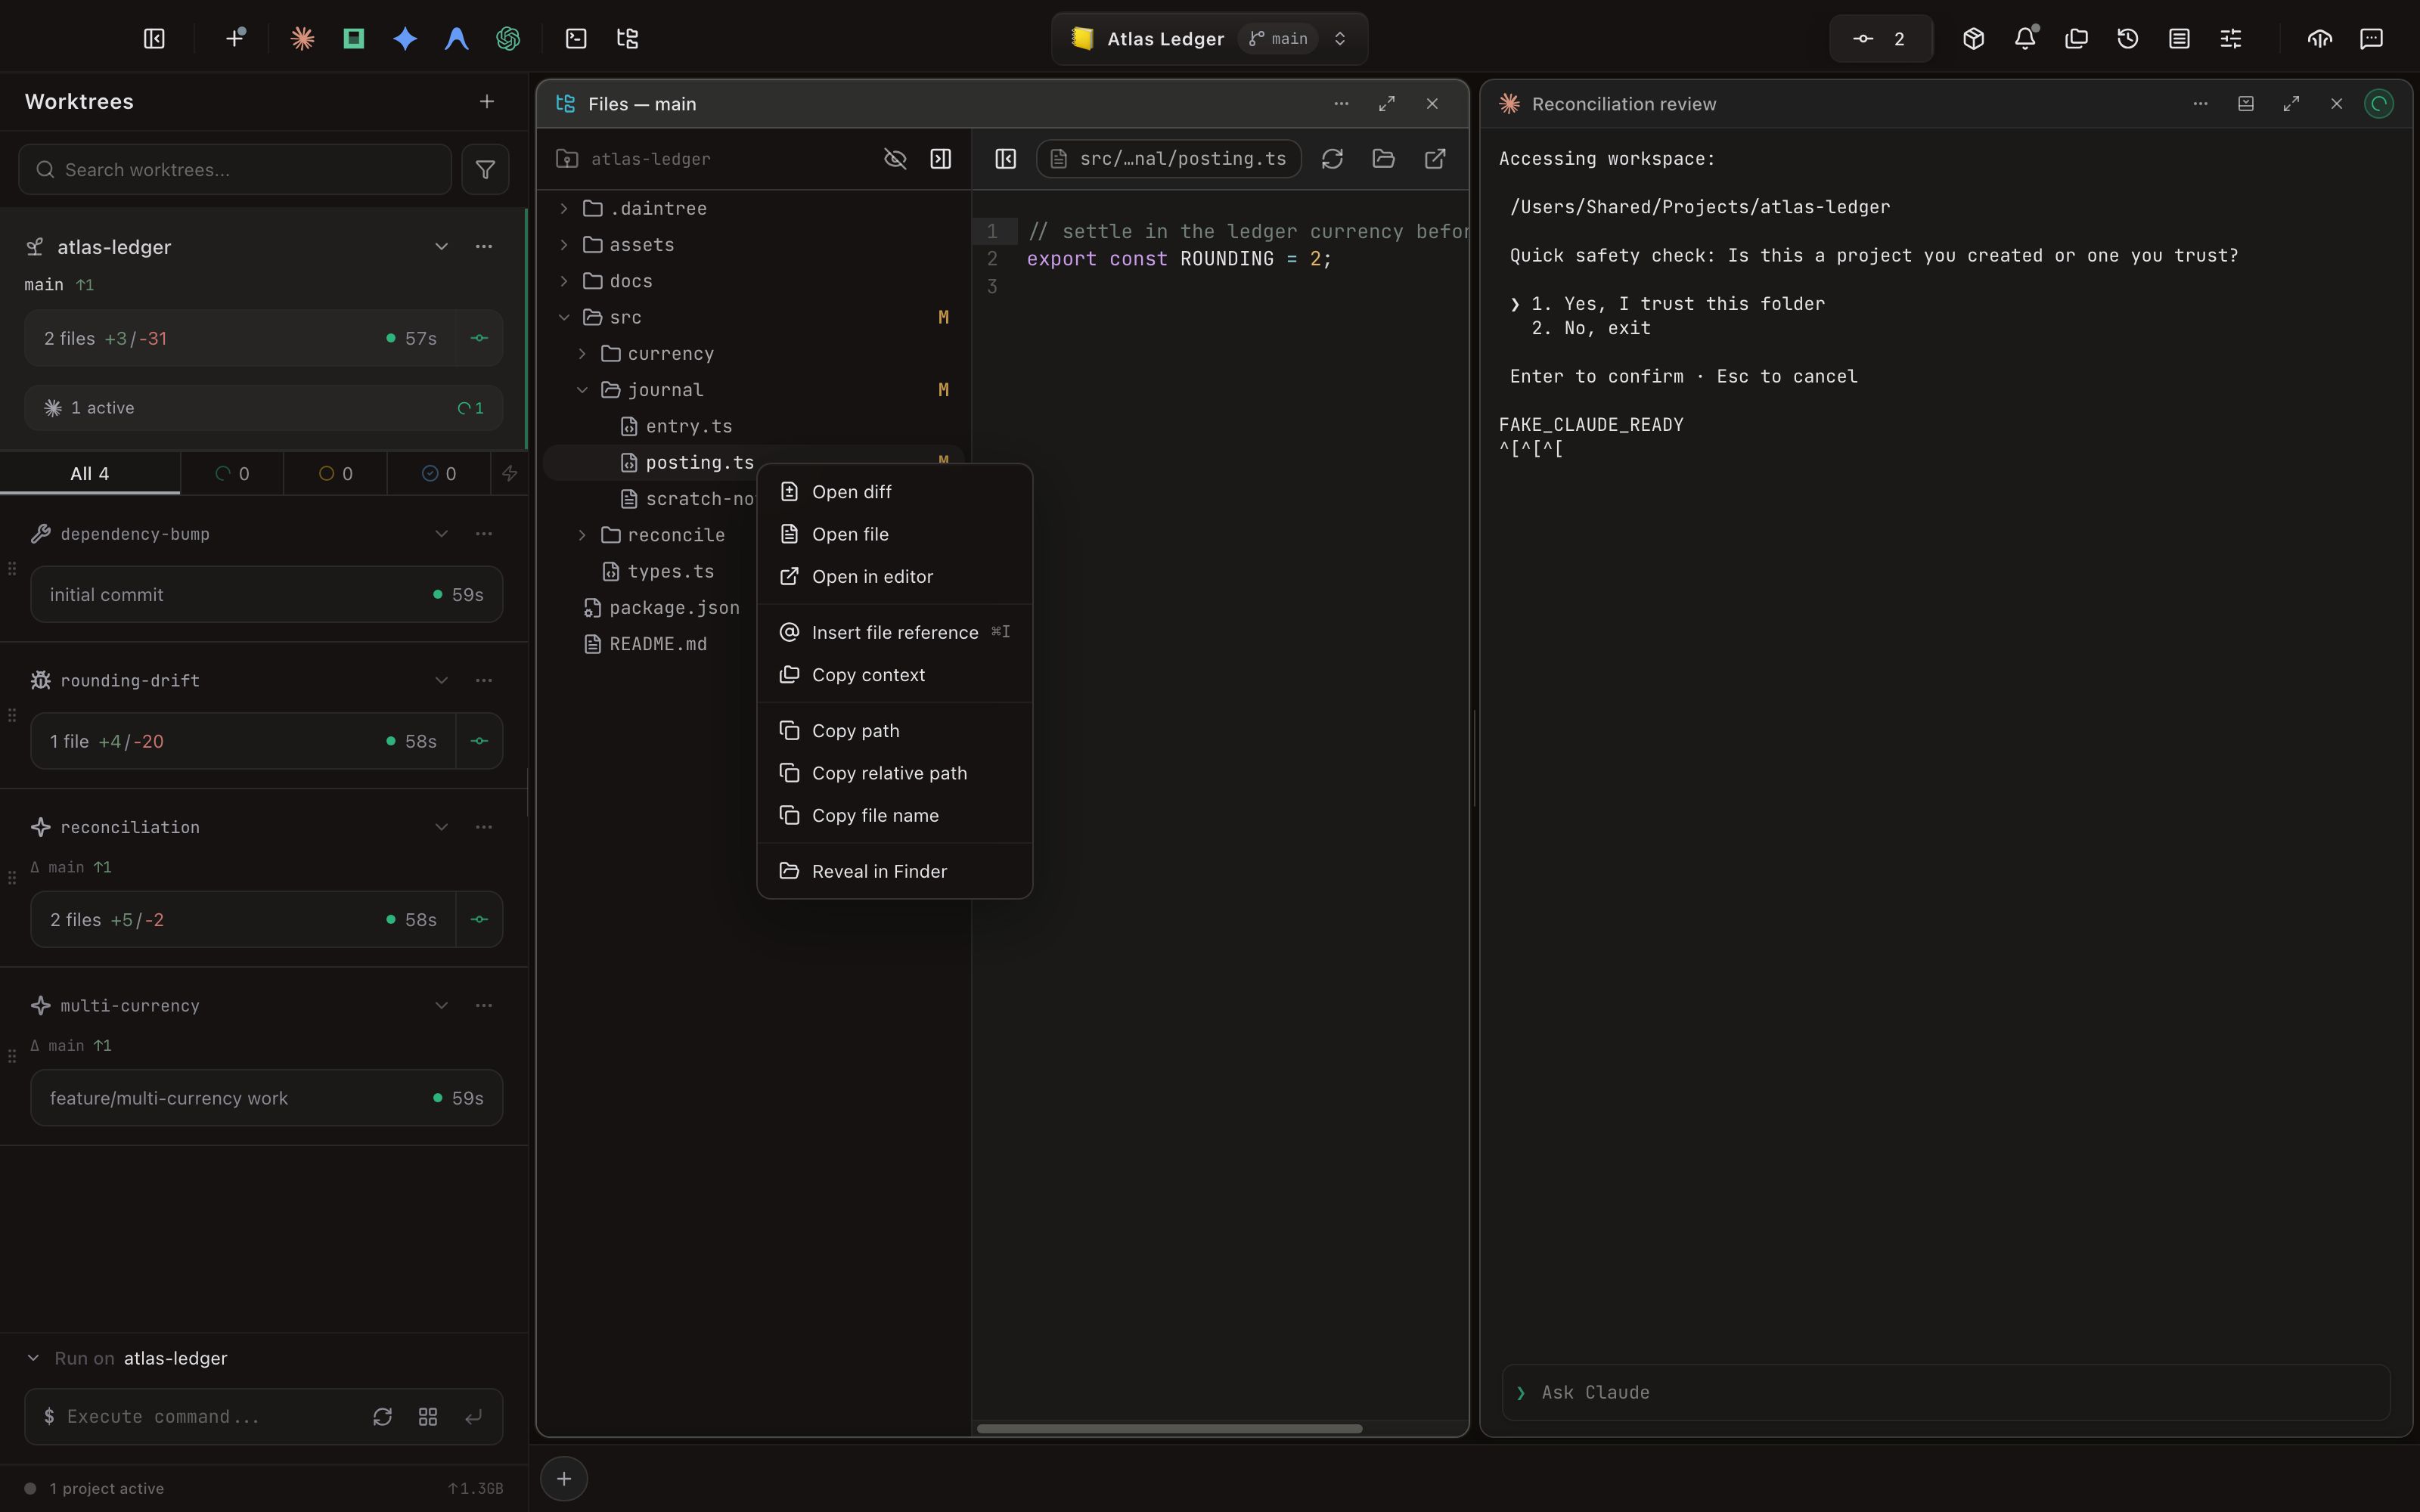The width and height of the screenshot is (2420, 1512).
Task: Choose 'Copy relative path' menu item
Action: click(894, 773)
